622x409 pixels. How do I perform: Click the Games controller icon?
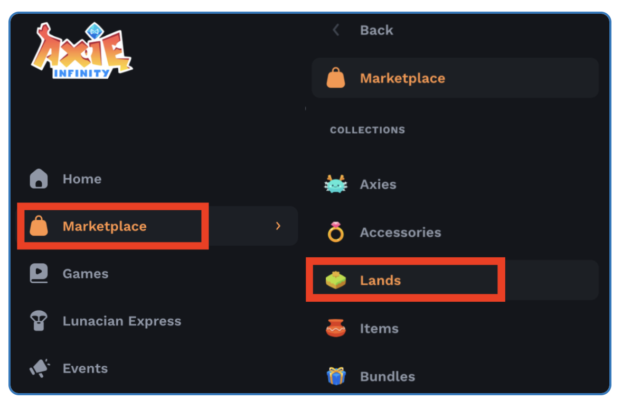39,274
